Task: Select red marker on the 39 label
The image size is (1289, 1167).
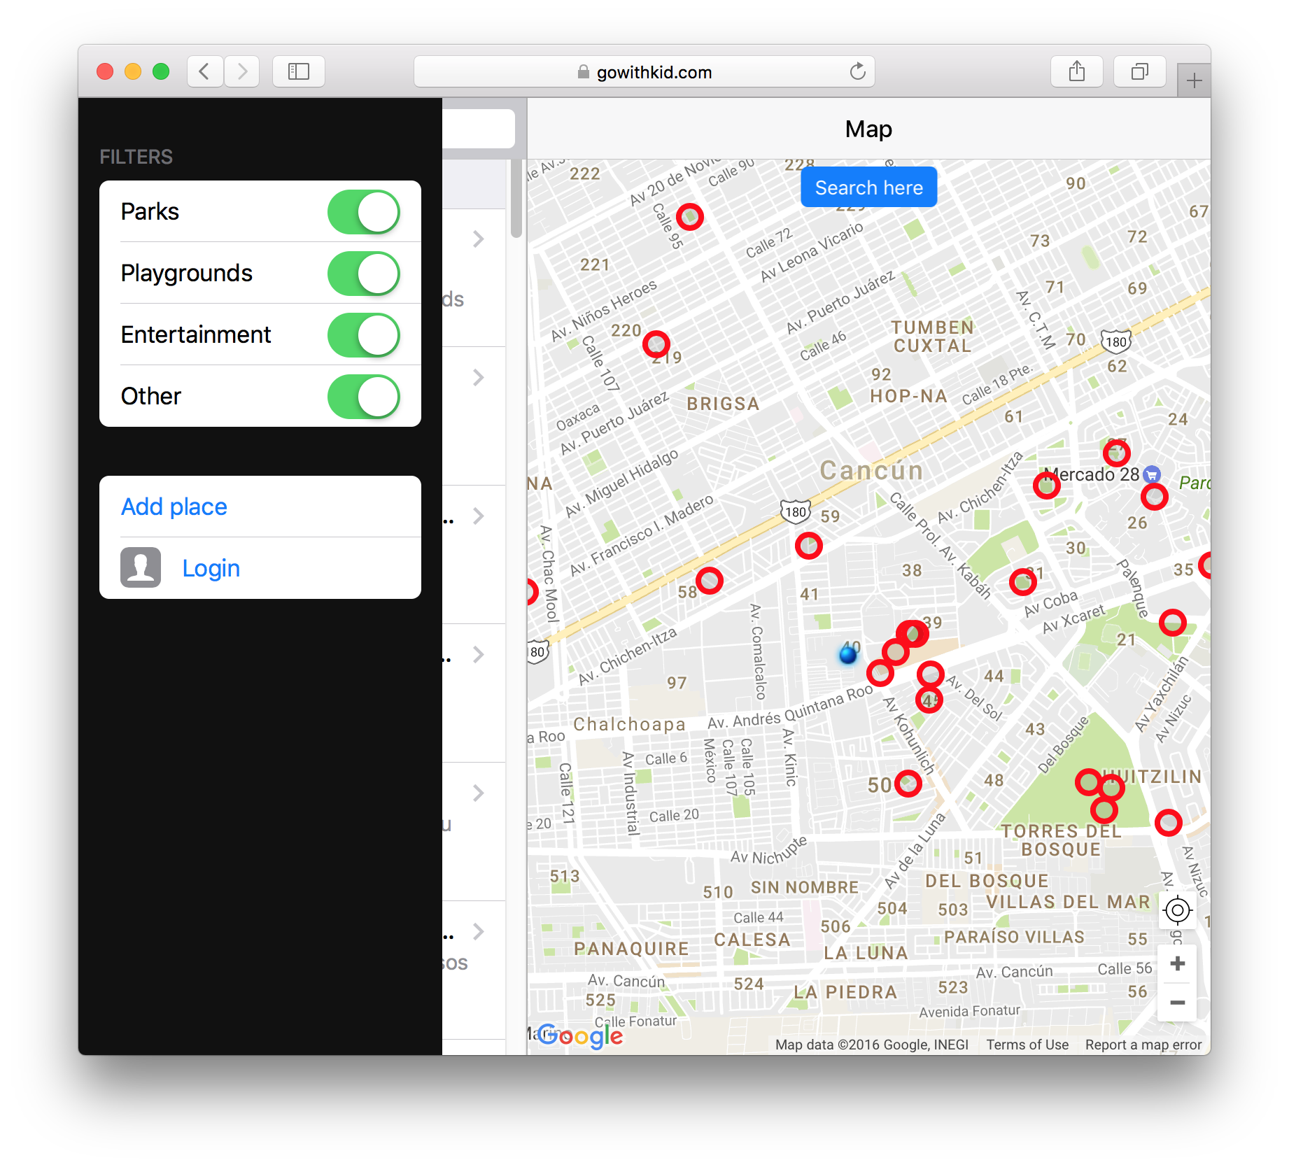Action: click(x=914, y=633)
